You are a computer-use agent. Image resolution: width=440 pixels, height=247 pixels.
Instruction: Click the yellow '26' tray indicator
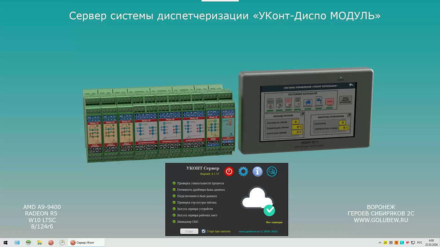pos(385,242)
